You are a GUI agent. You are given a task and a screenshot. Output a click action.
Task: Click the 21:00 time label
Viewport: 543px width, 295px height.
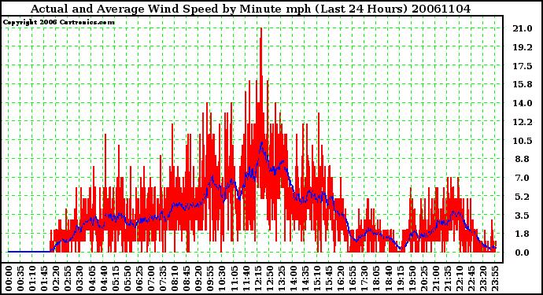click(x=436, y=278)
